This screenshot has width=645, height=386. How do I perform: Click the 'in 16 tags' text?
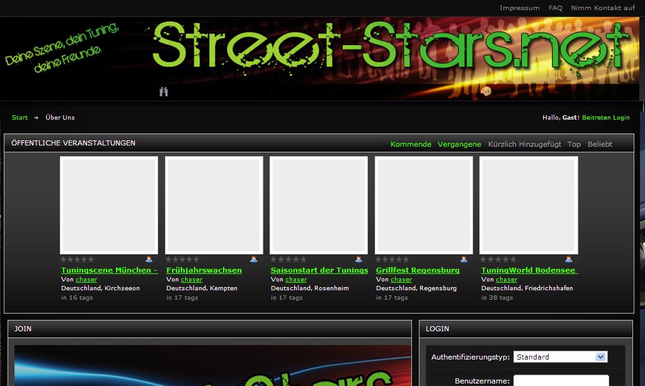tap(77, 298)
